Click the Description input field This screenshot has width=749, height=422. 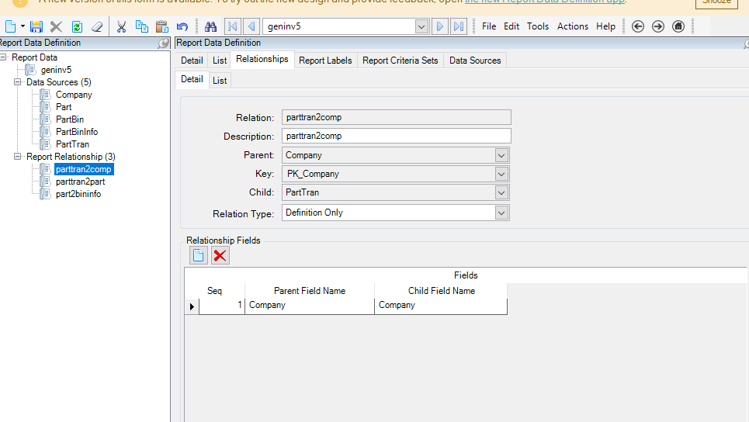click(x=396, y=136)
